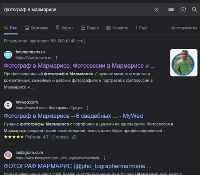Switch to the Видео tab
Screen dimensions: 200x175
(90, 28)
